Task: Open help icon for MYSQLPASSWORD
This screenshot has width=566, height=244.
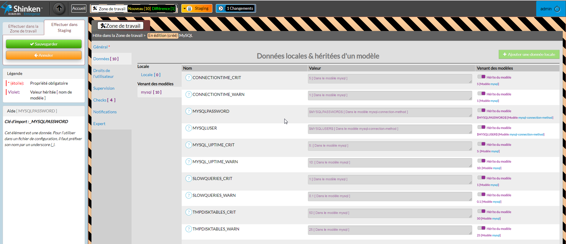Action: pos(188,111)
